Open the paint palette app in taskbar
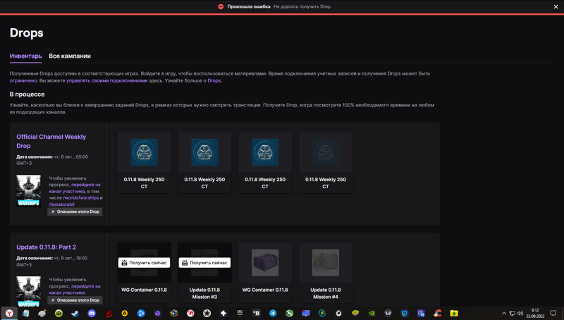The height and width of the screenshot is (320, 564). (x=42, y=313)
